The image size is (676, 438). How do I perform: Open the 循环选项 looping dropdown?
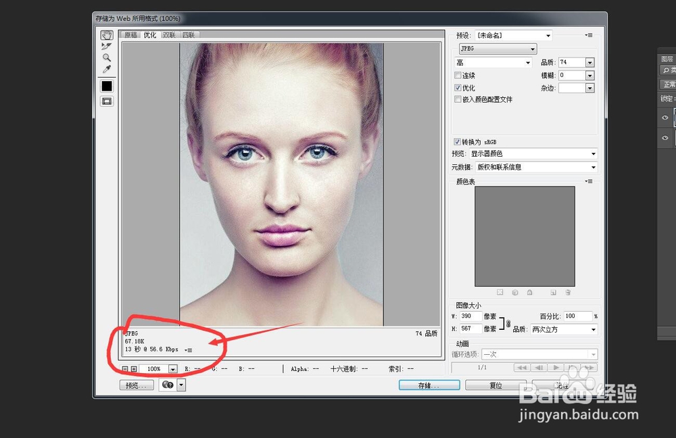[x=539, y=354]
